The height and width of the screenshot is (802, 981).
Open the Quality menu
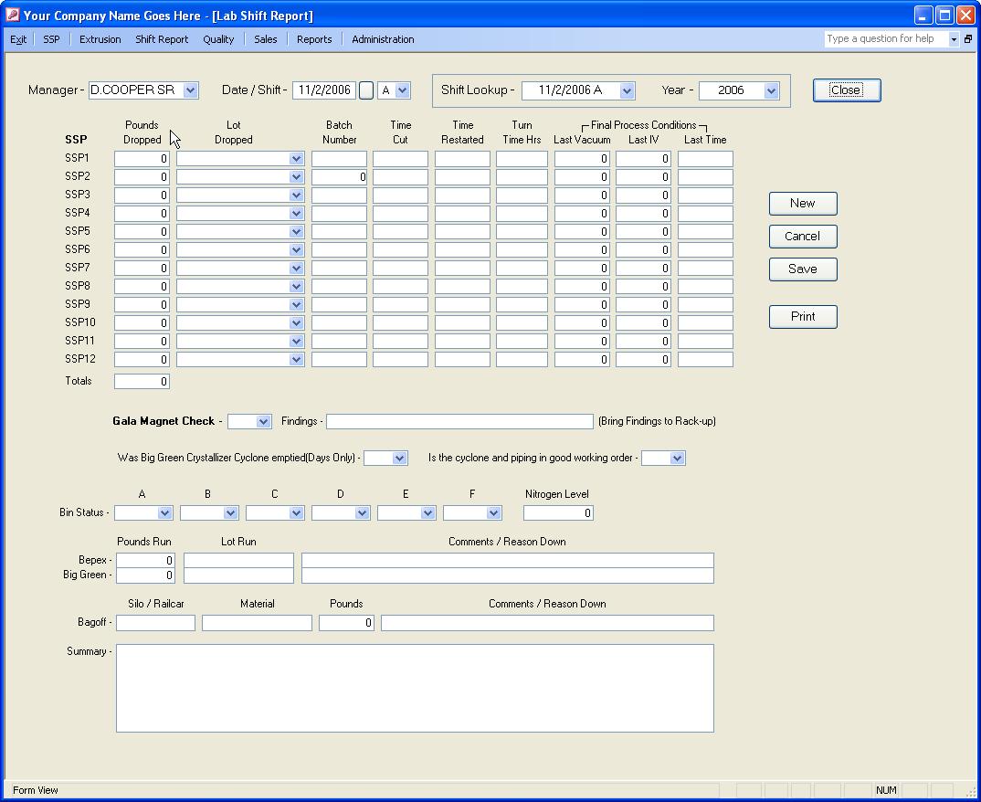[218, 39]
